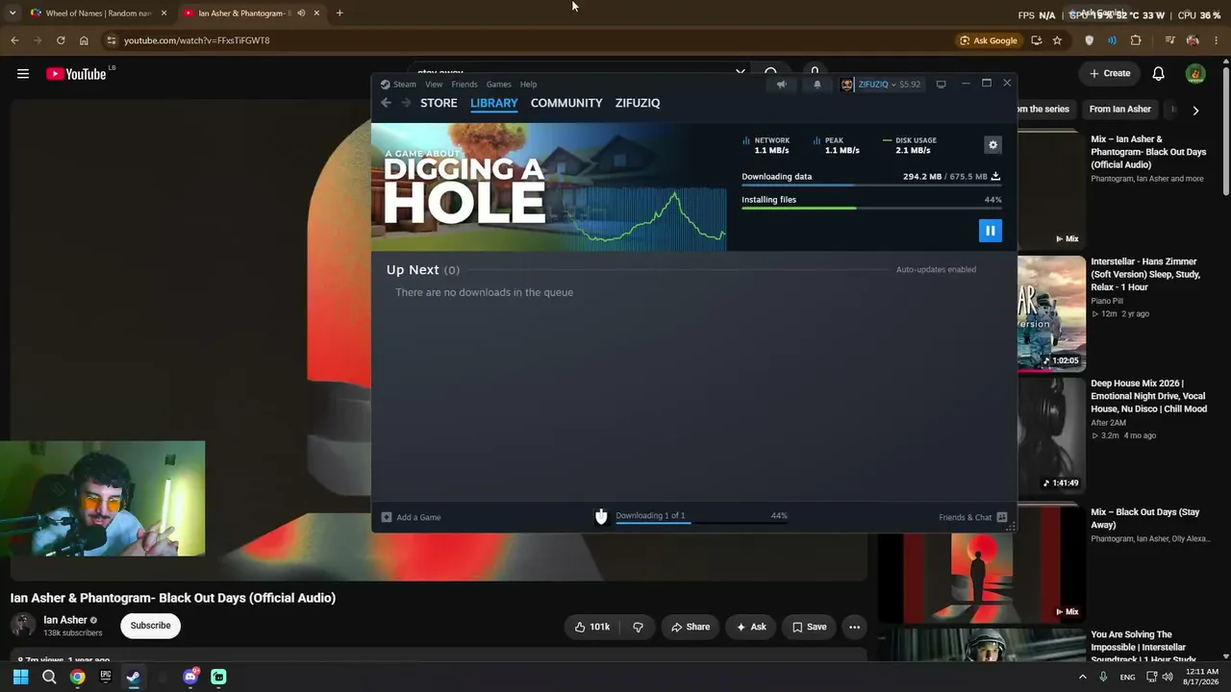Dislike the Black Out Days video

click(638, 627)
